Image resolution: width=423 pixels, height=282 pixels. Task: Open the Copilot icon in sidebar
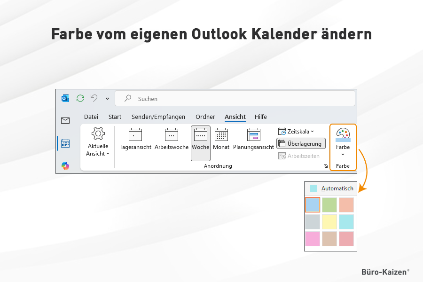(65, 165)
